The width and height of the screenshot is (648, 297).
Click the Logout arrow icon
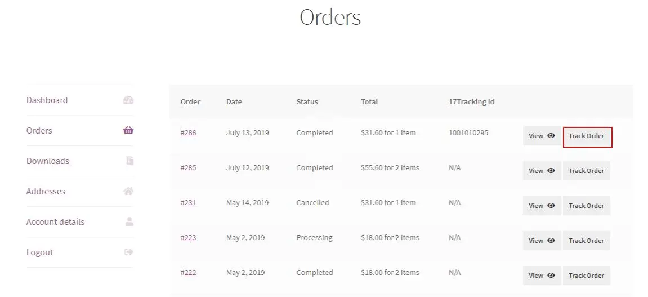128,252
